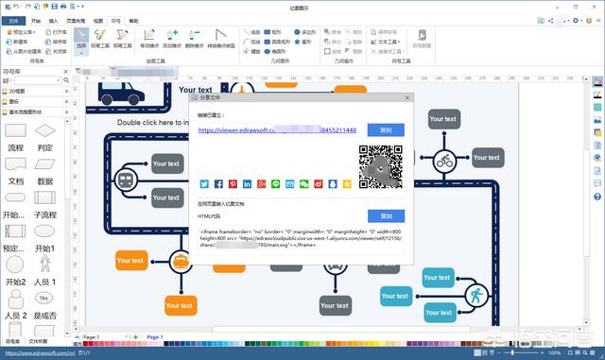Share to WeChat from the share dialog

(x=304, y=184)
